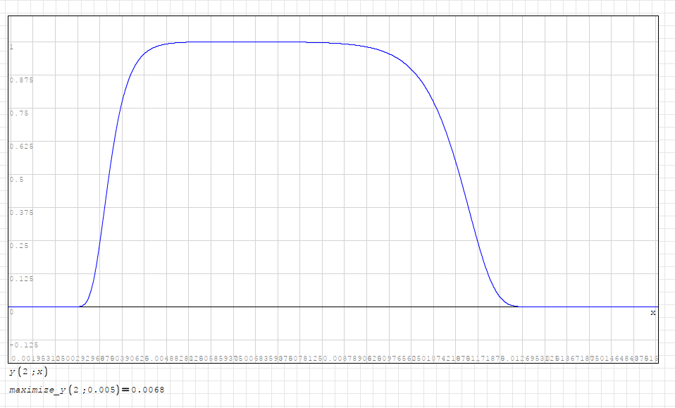Click the y(2;x) plot expression

[x=28, y=371]
